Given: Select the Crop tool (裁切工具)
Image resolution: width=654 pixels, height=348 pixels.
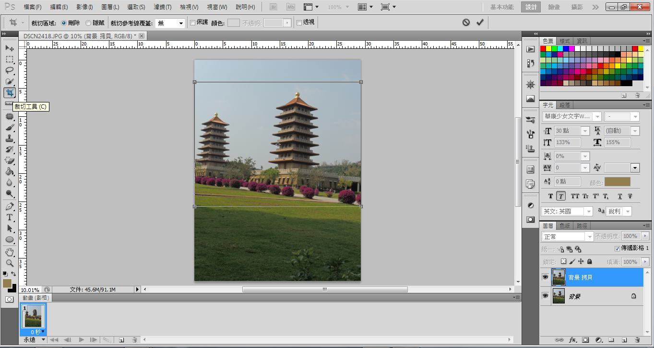Looking at the screenshot, I should click(10, 92).
